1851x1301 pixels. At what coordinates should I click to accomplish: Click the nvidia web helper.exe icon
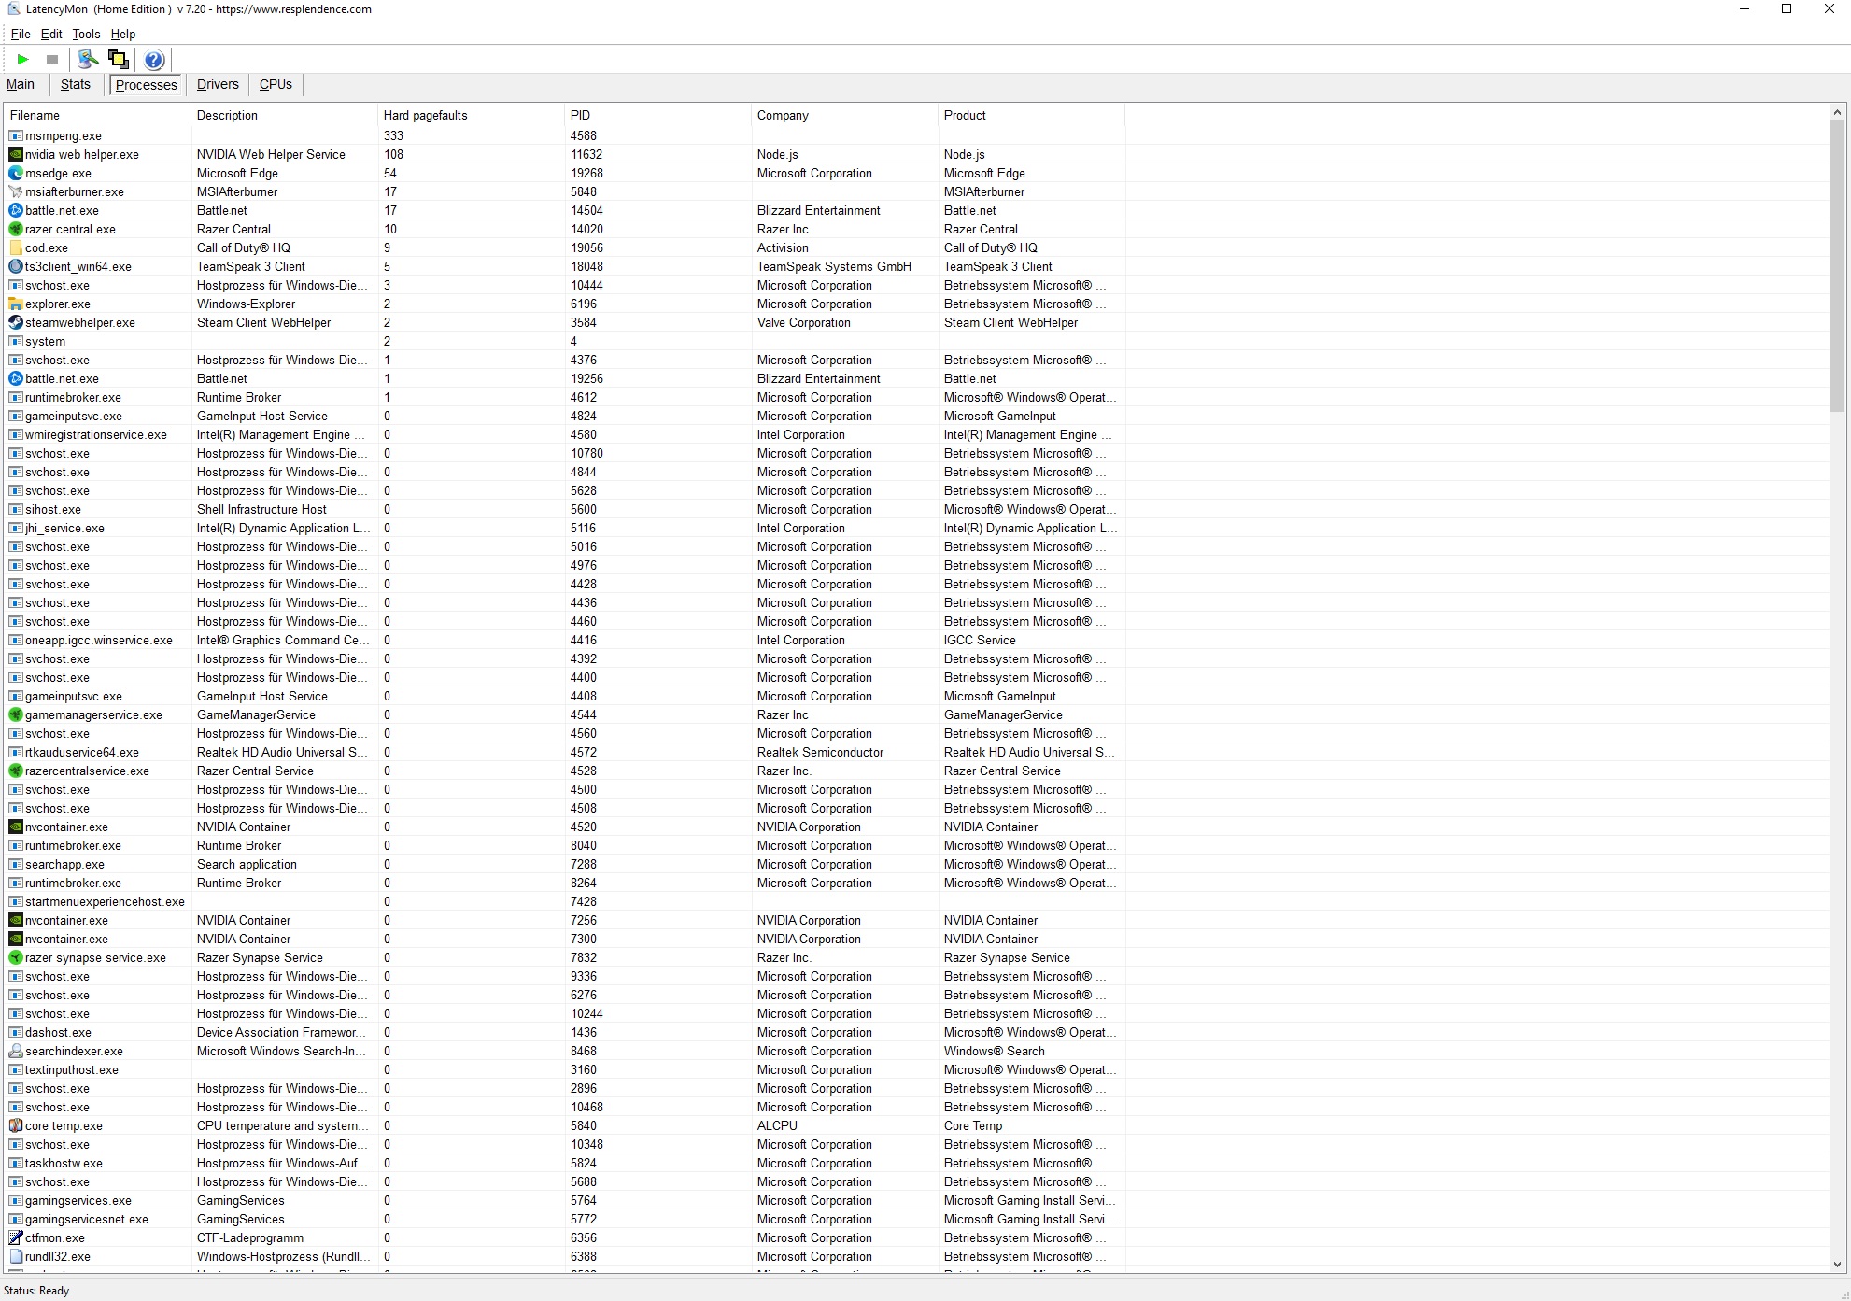(16, 155)
